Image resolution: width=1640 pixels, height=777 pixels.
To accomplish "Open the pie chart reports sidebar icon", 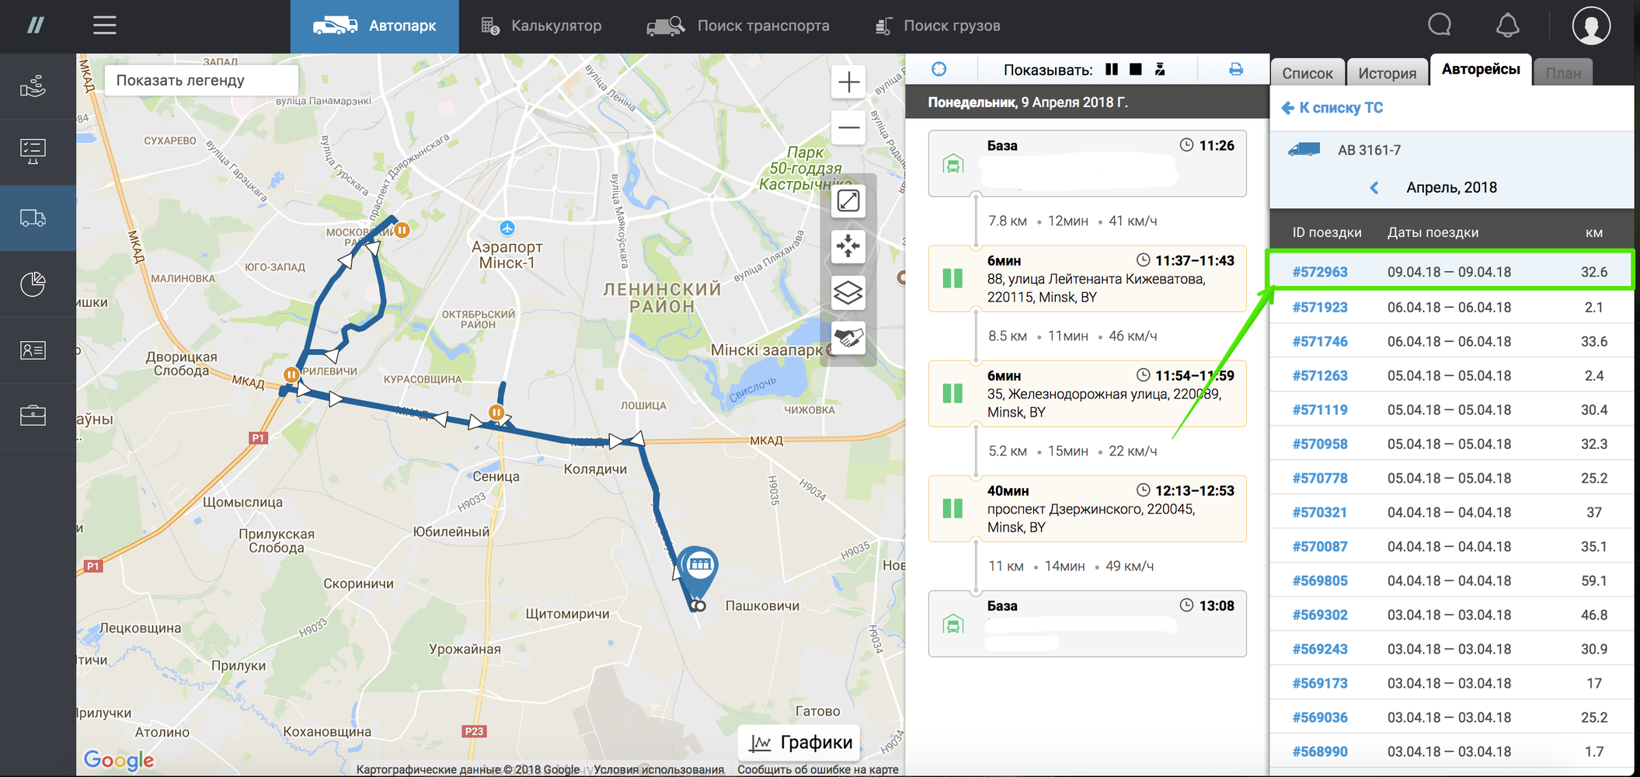I will pyautogui.click(x=33, y=284).
